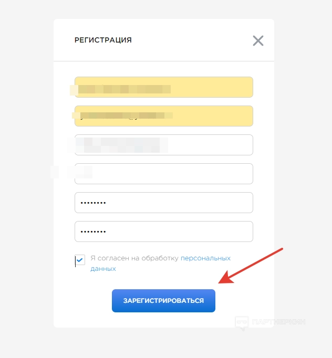The width and height of the screenshot is (332, 358).
Task: Select the password confirmation field
Action: (x=164, y=231)
